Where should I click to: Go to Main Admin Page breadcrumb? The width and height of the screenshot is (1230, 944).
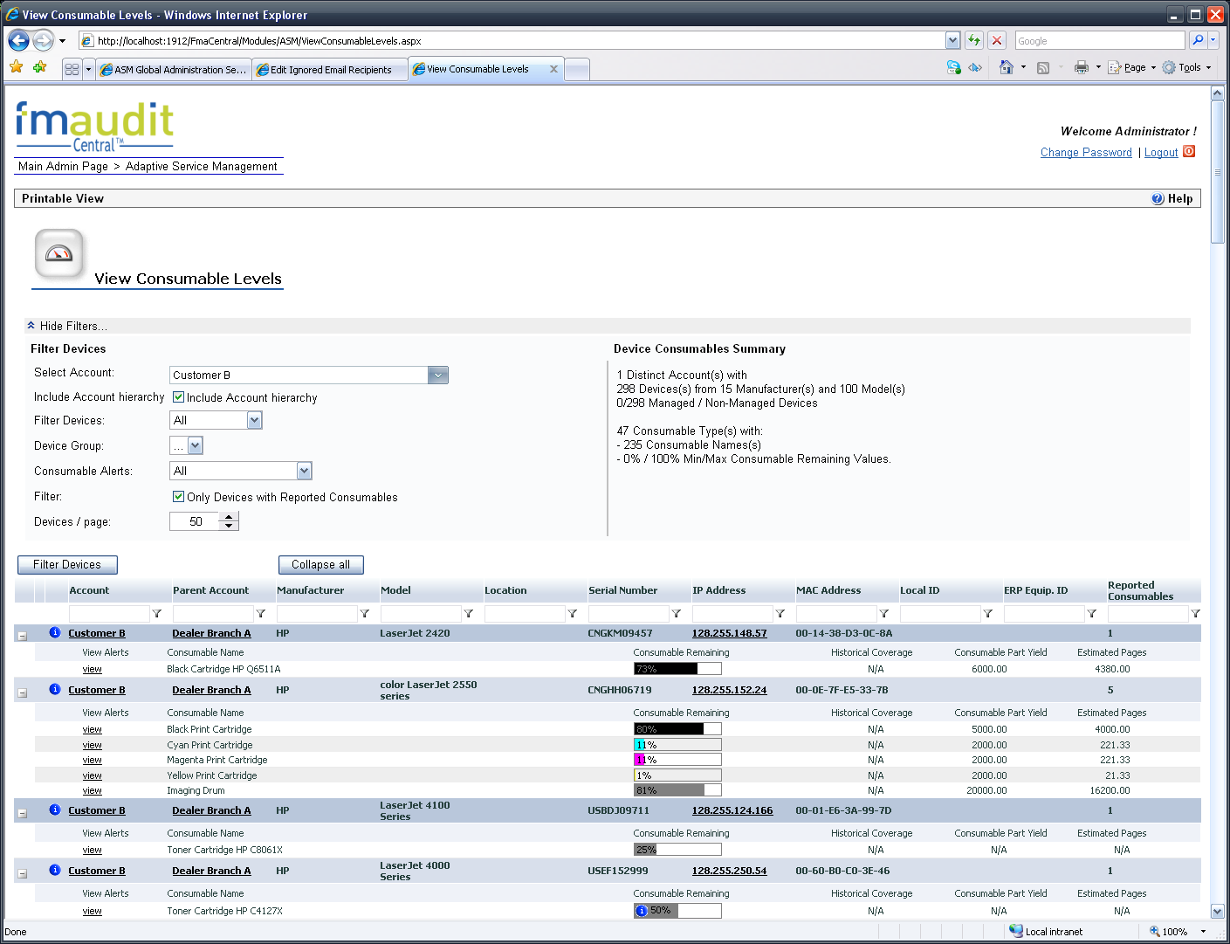tap(63, 166)
